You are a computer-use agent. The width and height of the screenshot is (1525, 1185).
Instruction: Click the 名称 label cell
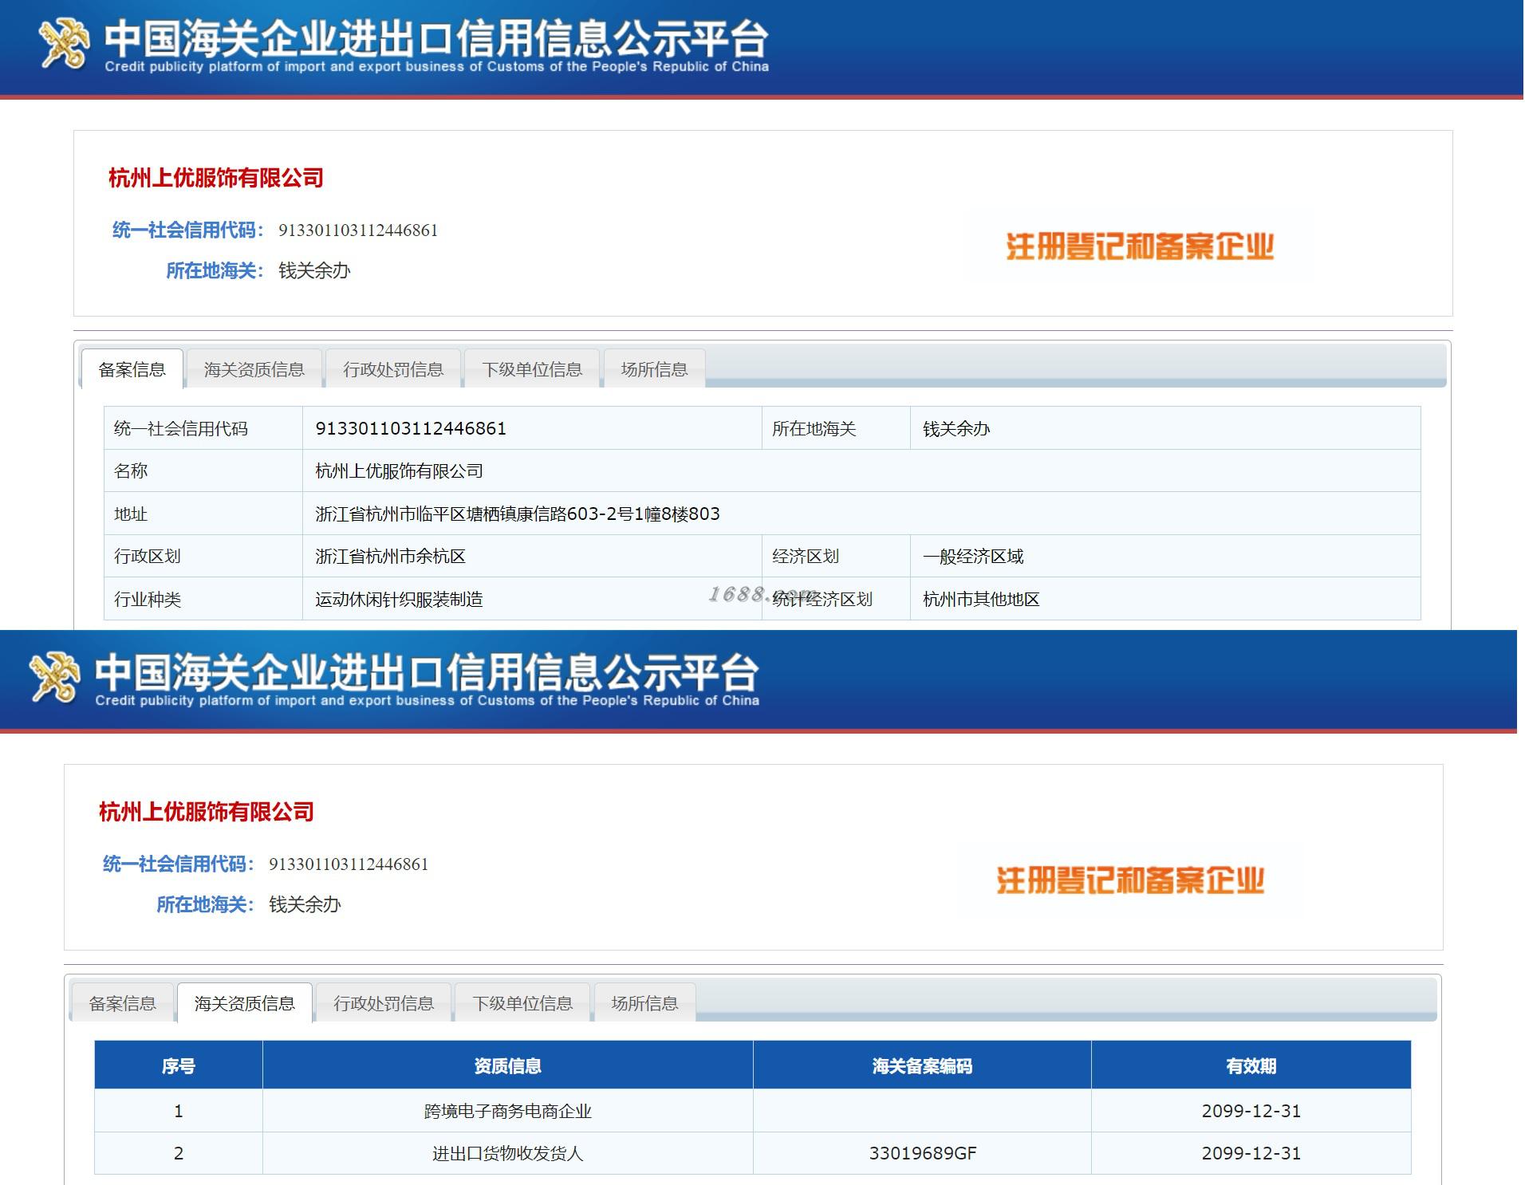pos(203,470)
